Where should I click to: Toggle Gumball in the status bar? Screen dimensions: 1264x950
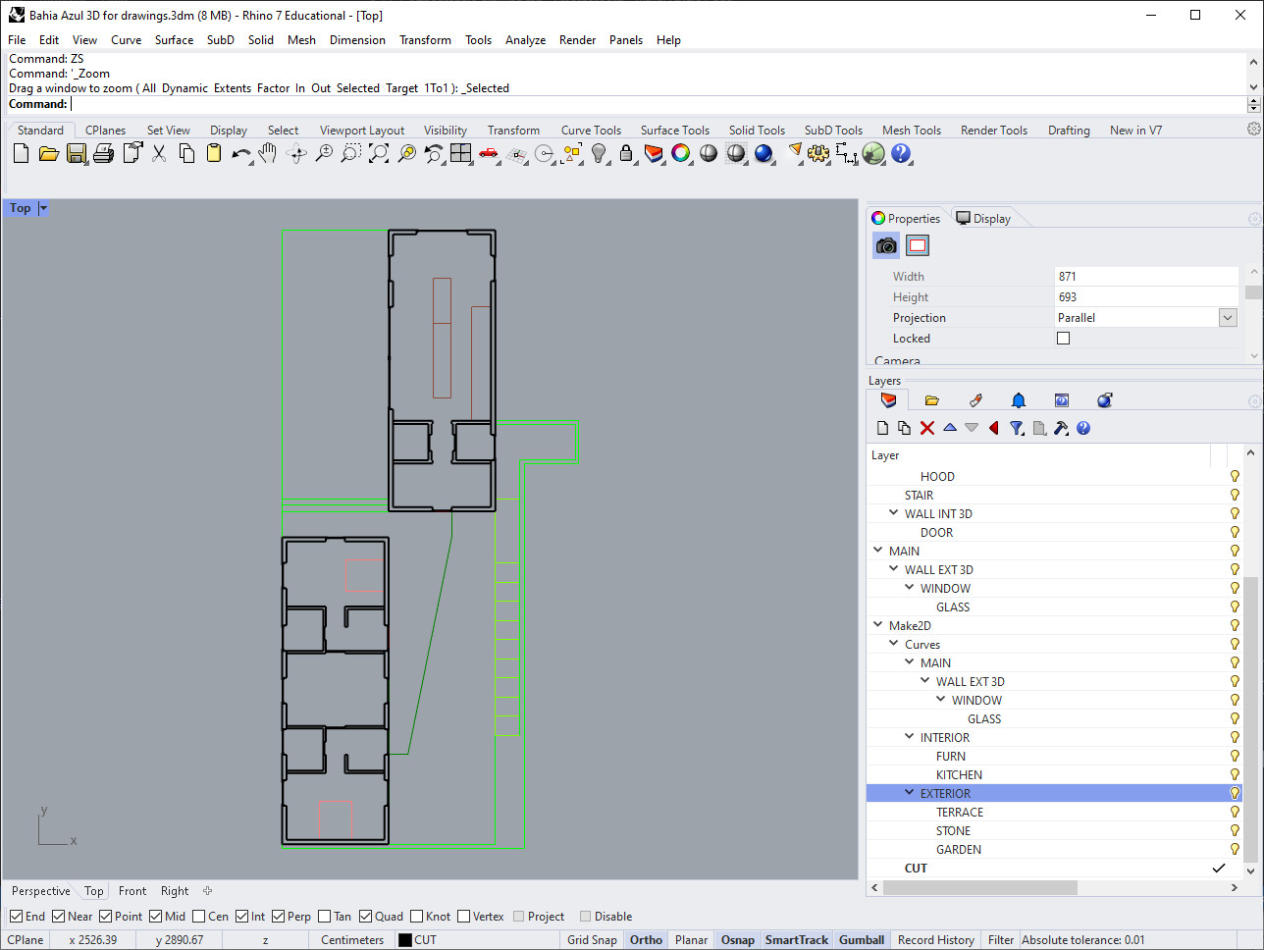pyautogui.click(x=862, y=940)
